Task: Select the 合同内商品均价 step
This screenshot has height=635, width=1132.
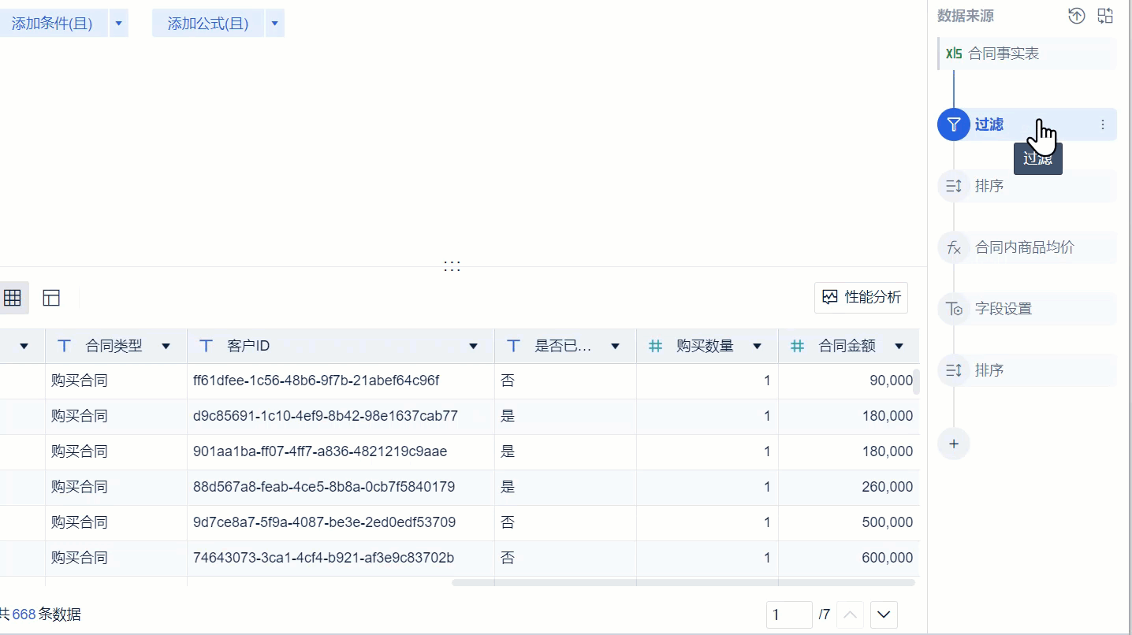Action: (x=1028, y=247)
